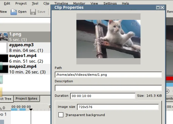Maximize the Clip Properties dialog

[158, 8]
